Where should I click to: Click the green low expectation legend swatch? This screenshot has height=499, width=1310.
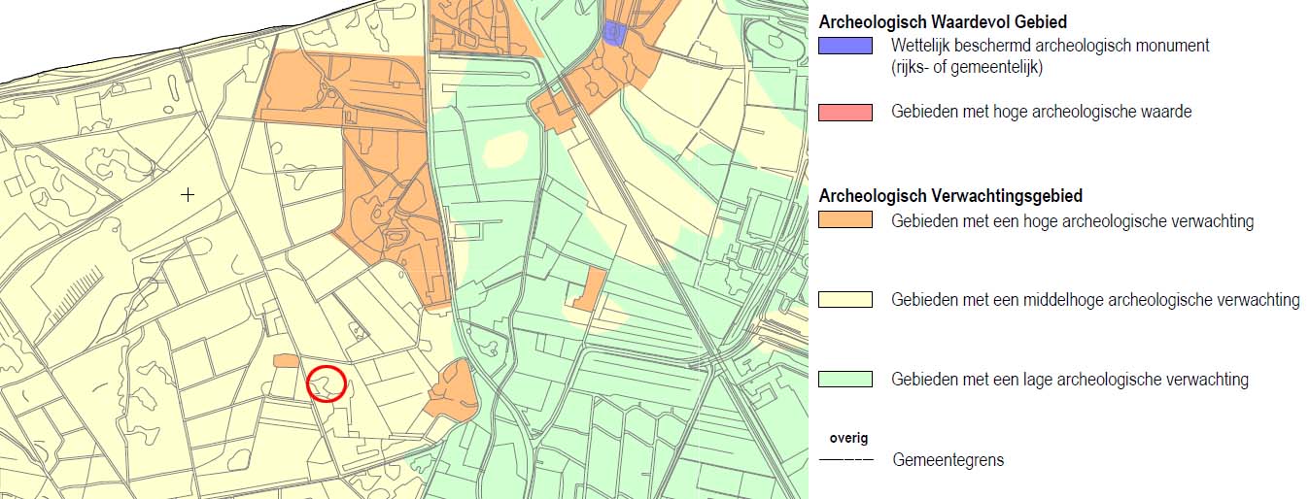pyautogui.click(x=845, y=380)
